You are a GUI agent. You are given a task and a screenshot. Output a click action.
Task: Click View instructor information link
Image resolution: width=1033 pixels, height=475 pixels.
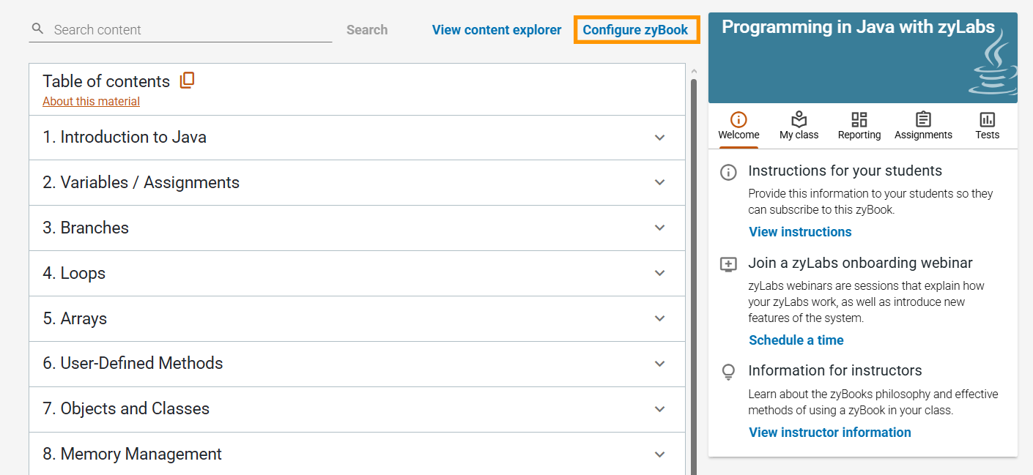[x=830, y=433]
